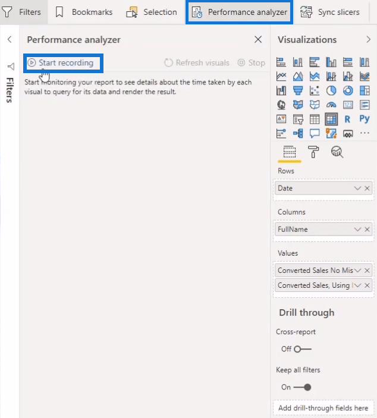Screen dimensions: 377x418
Task: Select the Stacked area chart visual
Action: click(x=315, y=77)
